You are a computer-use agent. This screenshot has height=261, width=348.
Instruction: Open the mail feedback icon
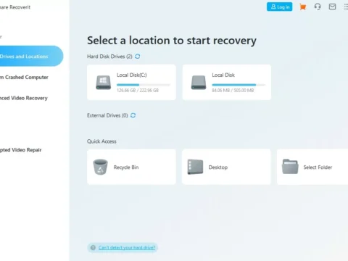click(332, 7)
